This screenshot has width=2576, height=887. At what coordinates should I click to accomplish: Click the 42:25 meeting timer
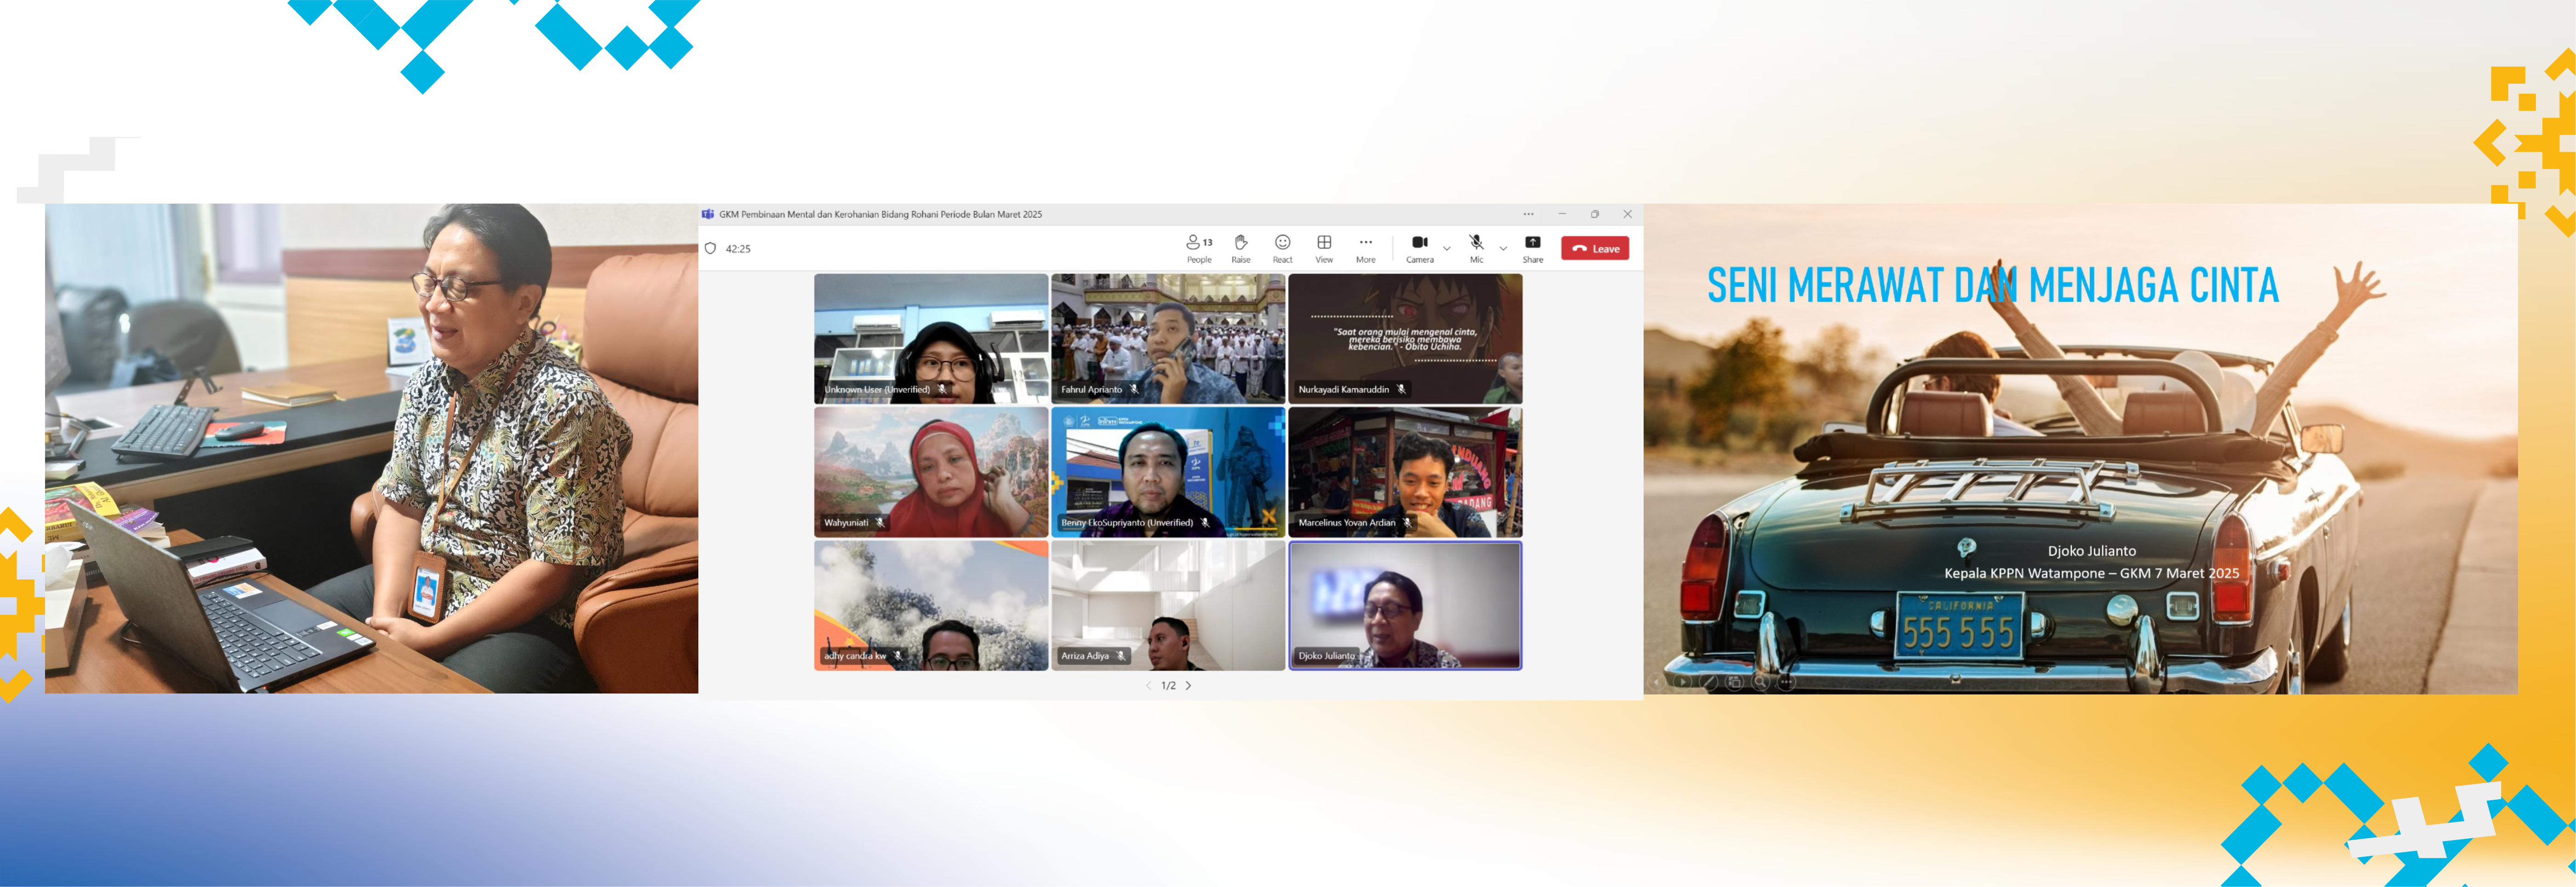738,249
